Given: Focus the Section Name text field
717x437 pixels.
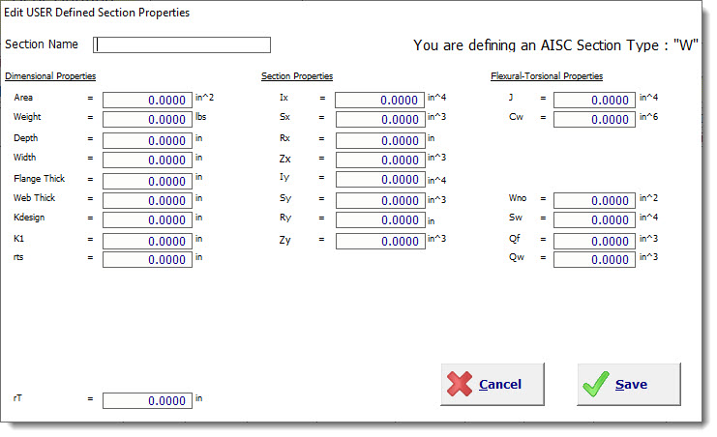Looking at the screenshot, I should pos(182,44).
